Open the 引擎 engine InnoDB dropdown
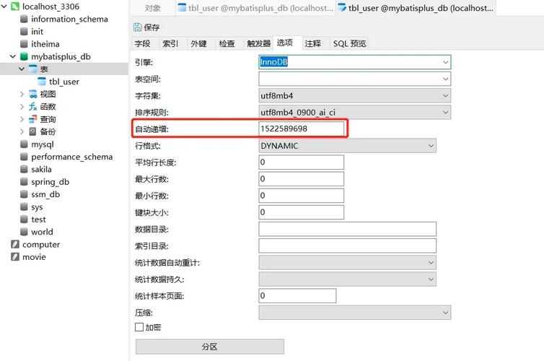 tap(445, 62)
